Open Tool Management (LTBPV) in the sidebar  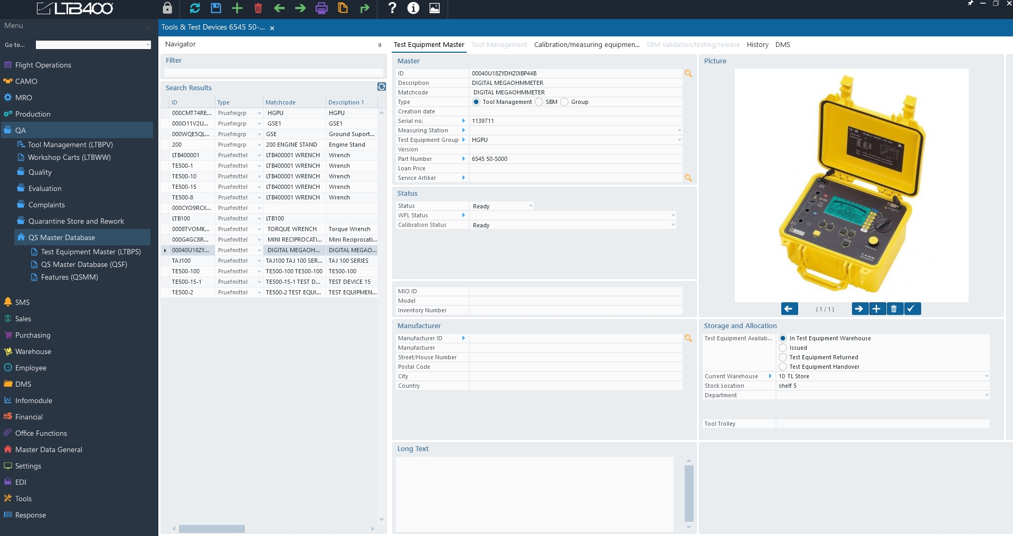pos(70,145)
